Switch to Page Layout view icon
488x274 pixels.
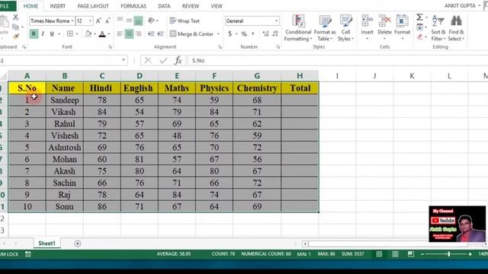pos(395,254)
